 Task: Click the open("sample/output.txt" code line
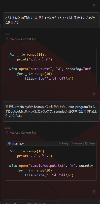(x=51, y=166)
